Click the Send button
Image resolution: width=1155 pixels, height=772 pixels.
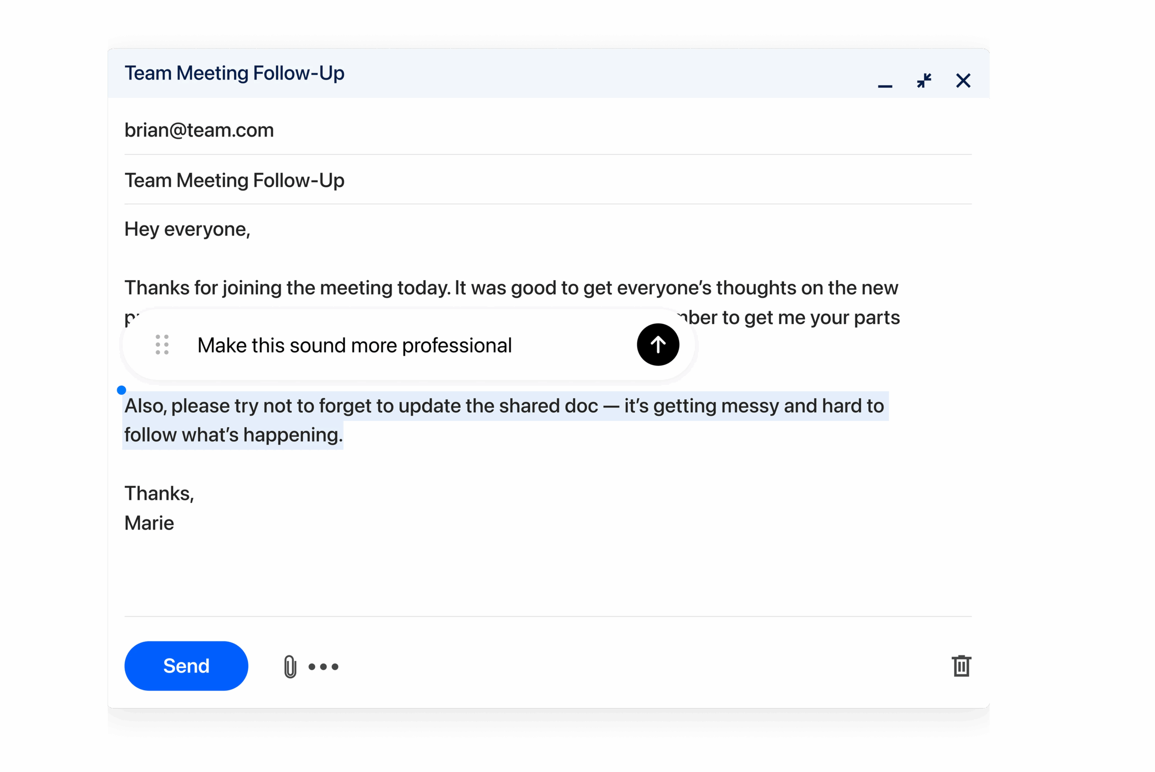(x=186, y=666)
